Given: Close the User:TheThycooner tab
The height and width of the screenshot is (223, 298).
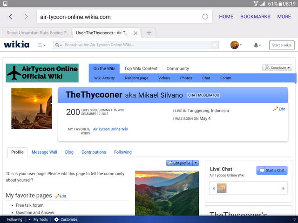Looking at the screenshot, I should coord(135,33).
